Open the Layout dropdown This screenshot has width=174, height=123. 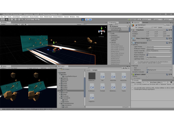pos(168,20)
